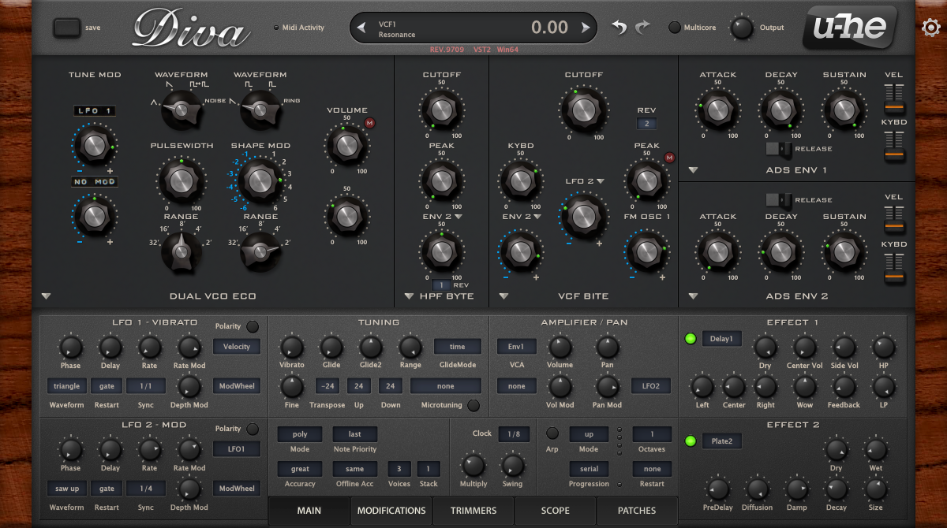947x528 pixels.
Task: Click the Swing knob
Action: pos(512,466)
